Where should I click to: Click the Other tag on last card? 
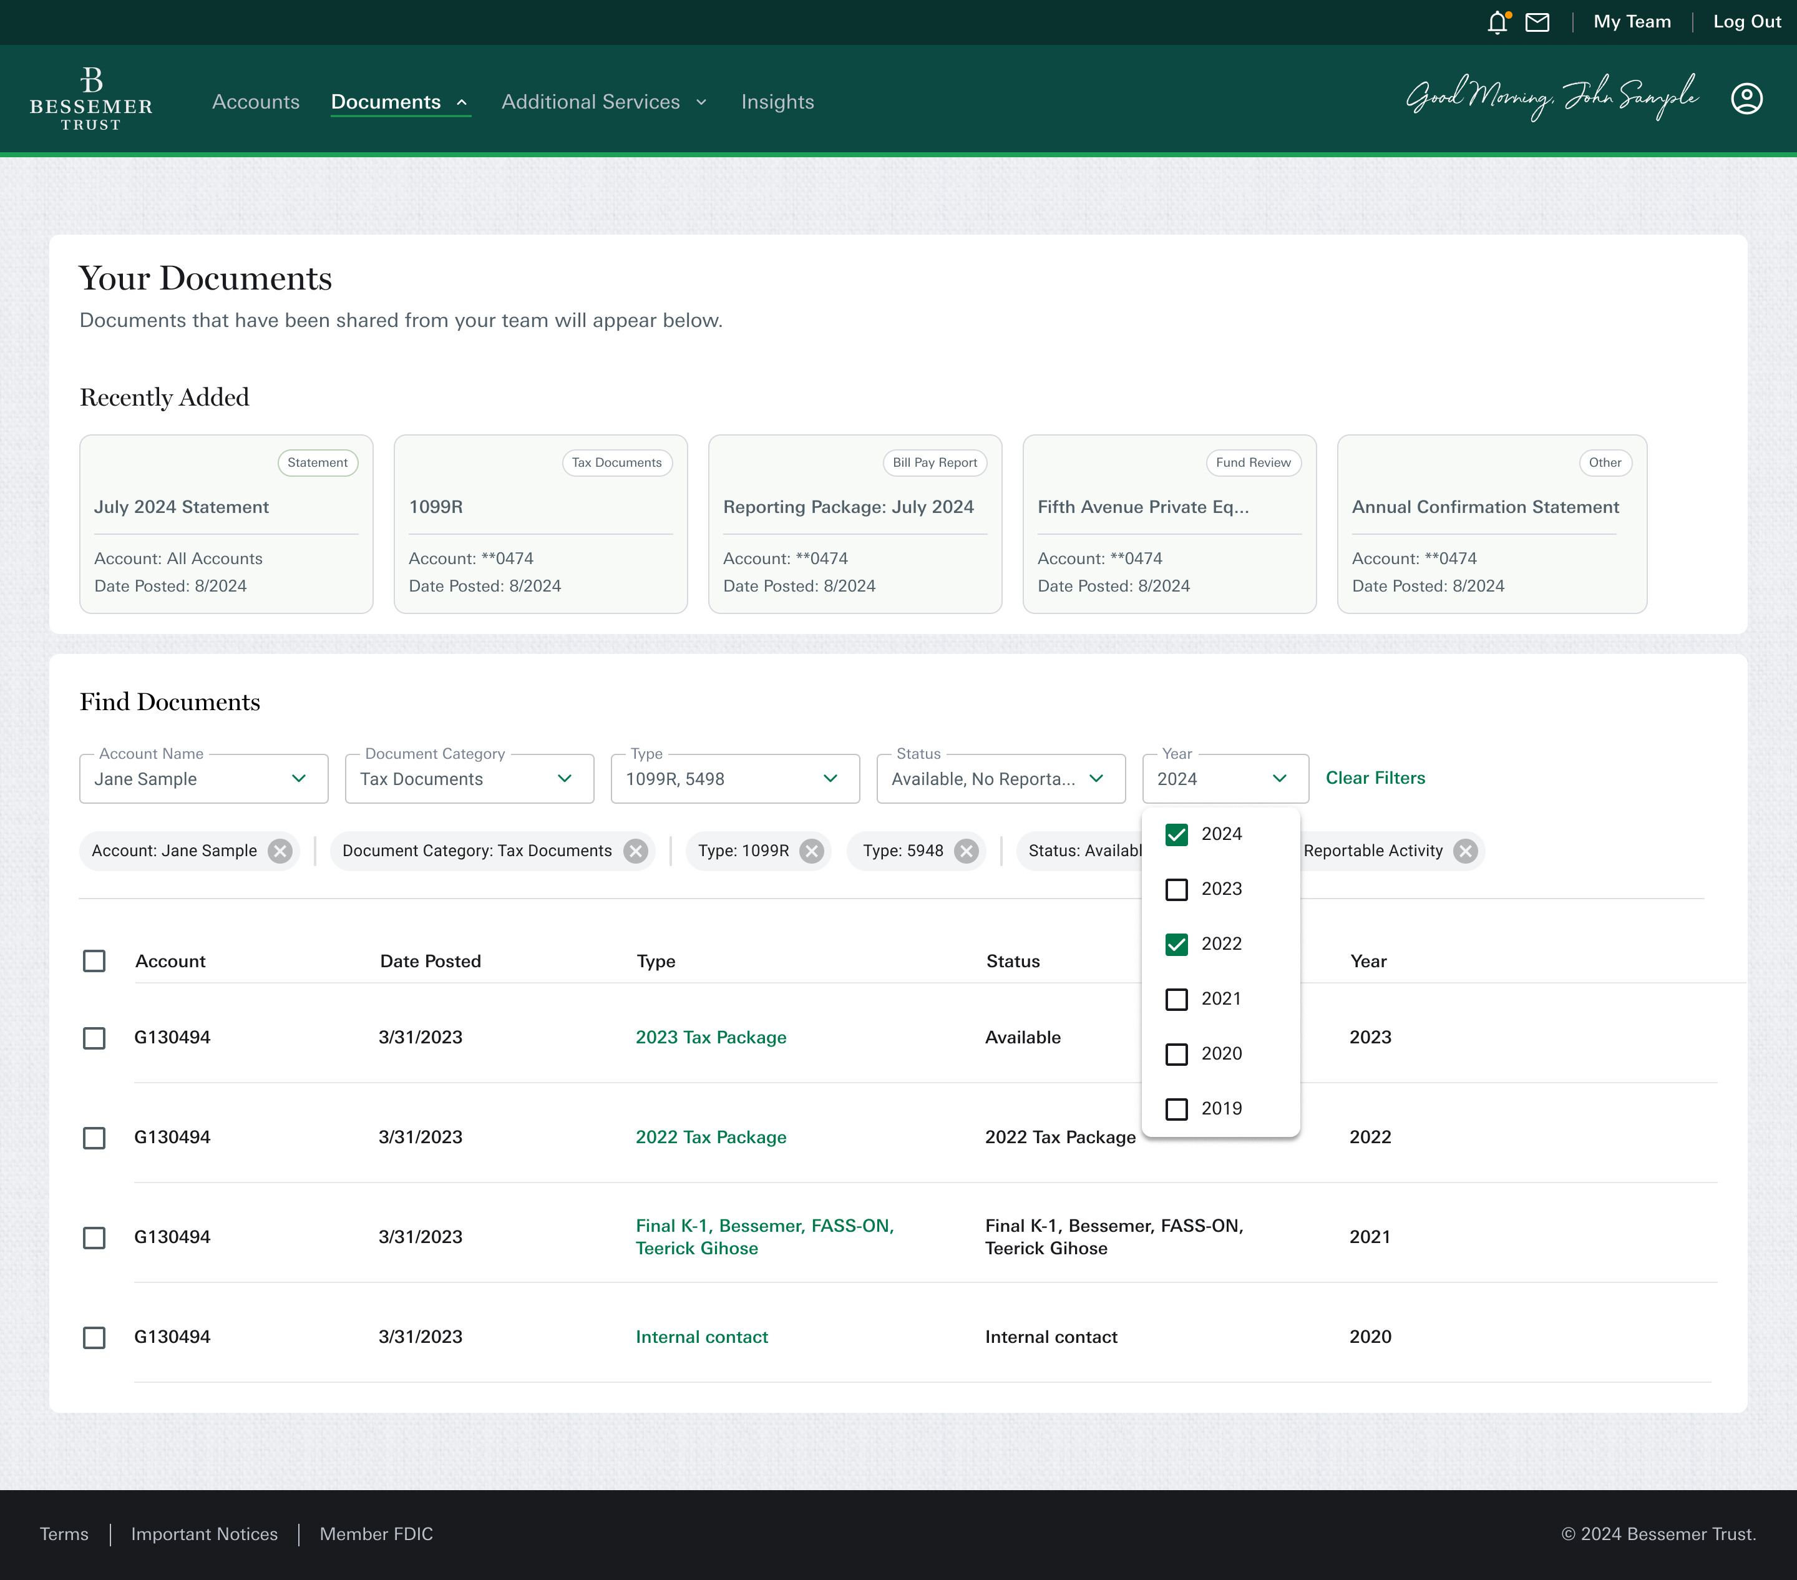1605,464
